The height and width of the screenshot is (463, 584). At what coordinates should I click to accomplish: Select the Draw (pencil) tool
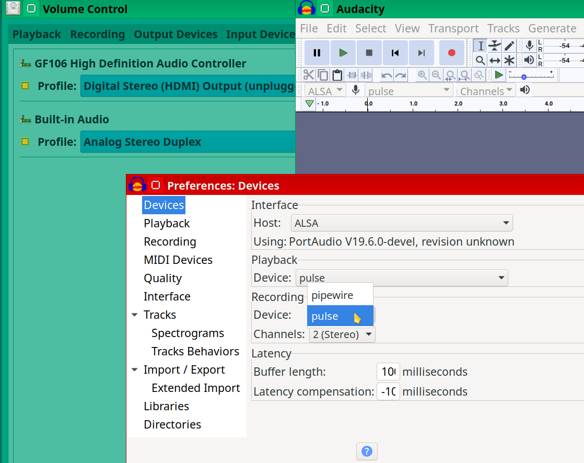[x=509, y=46]
